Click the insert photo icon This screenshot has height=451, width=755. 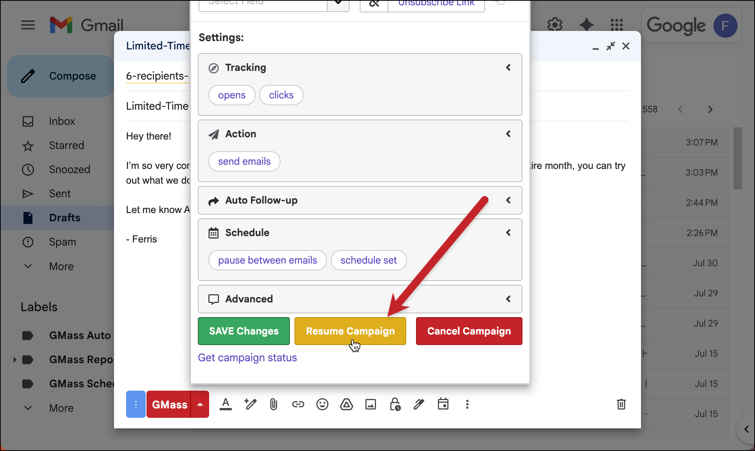pyautogui.click(x=370, y=405)
